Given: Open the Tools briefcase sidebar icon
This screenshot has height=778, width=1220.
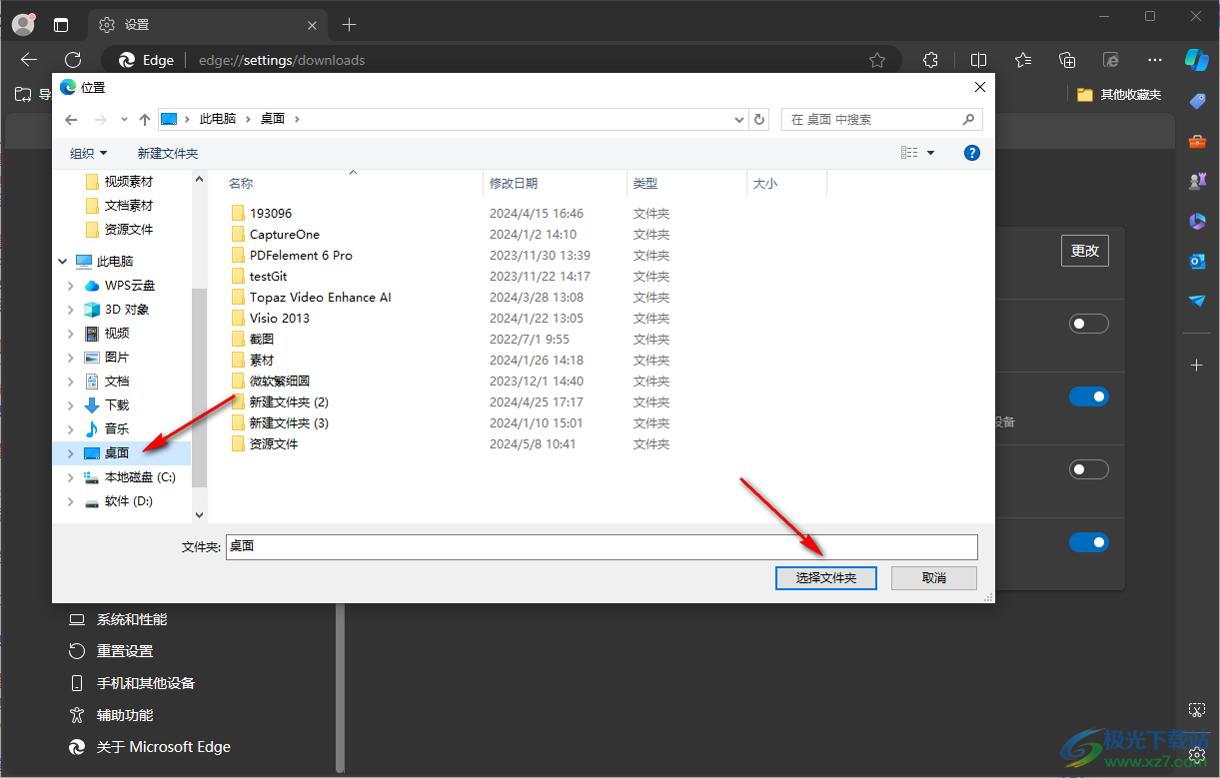Looking at the screenshot, I should [1197, 141].
